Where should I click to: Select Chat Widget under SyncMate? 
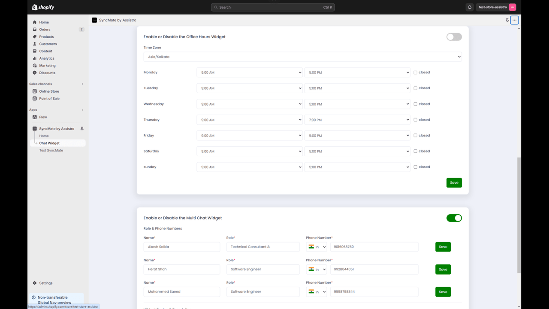click(57, 143)
